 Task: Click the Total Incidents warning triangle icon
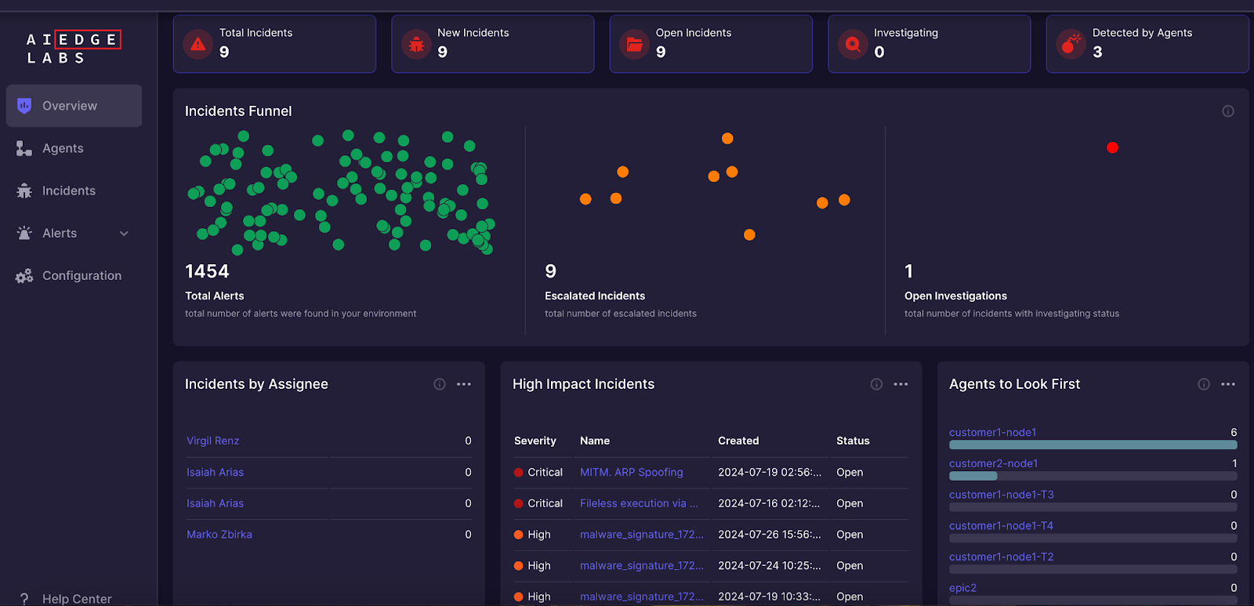click(x=198, y=45)
